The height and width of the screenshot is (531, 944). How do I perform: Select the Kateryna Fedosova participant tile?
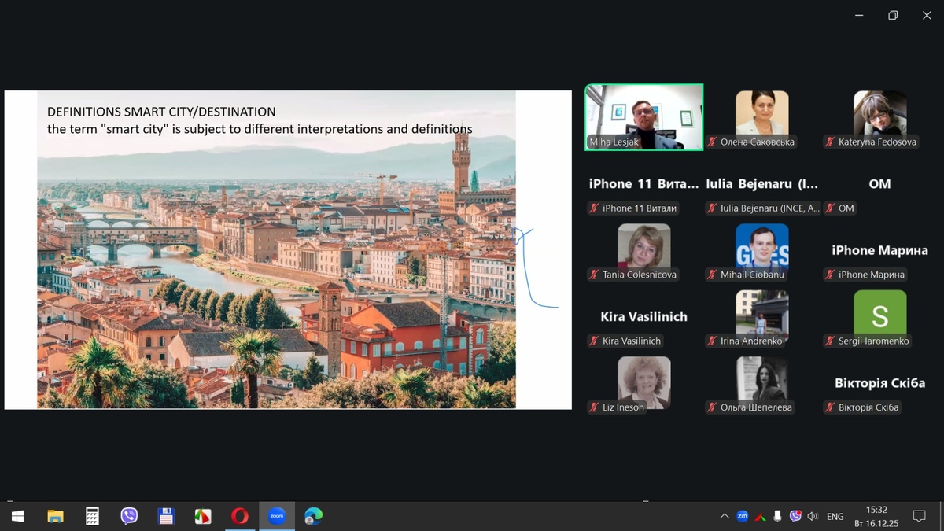click(879, 118)
